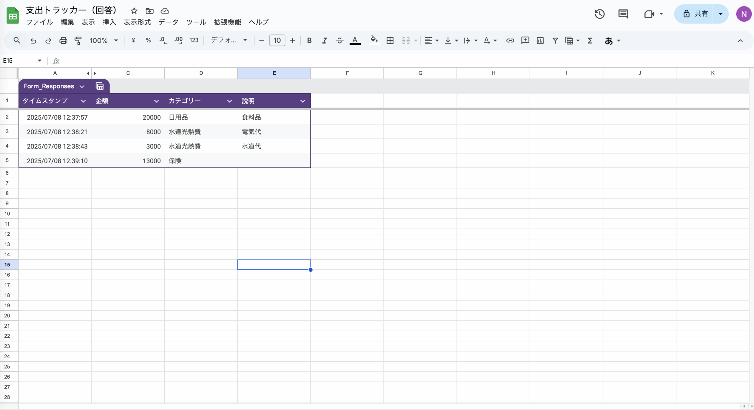Click the insert chart icon

(x=540, y=41)
